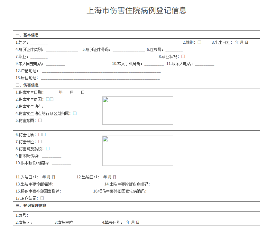267x233 pixels.
Task: Click the broken image beside 伤害性质
Action: click(x=137, y=151)
